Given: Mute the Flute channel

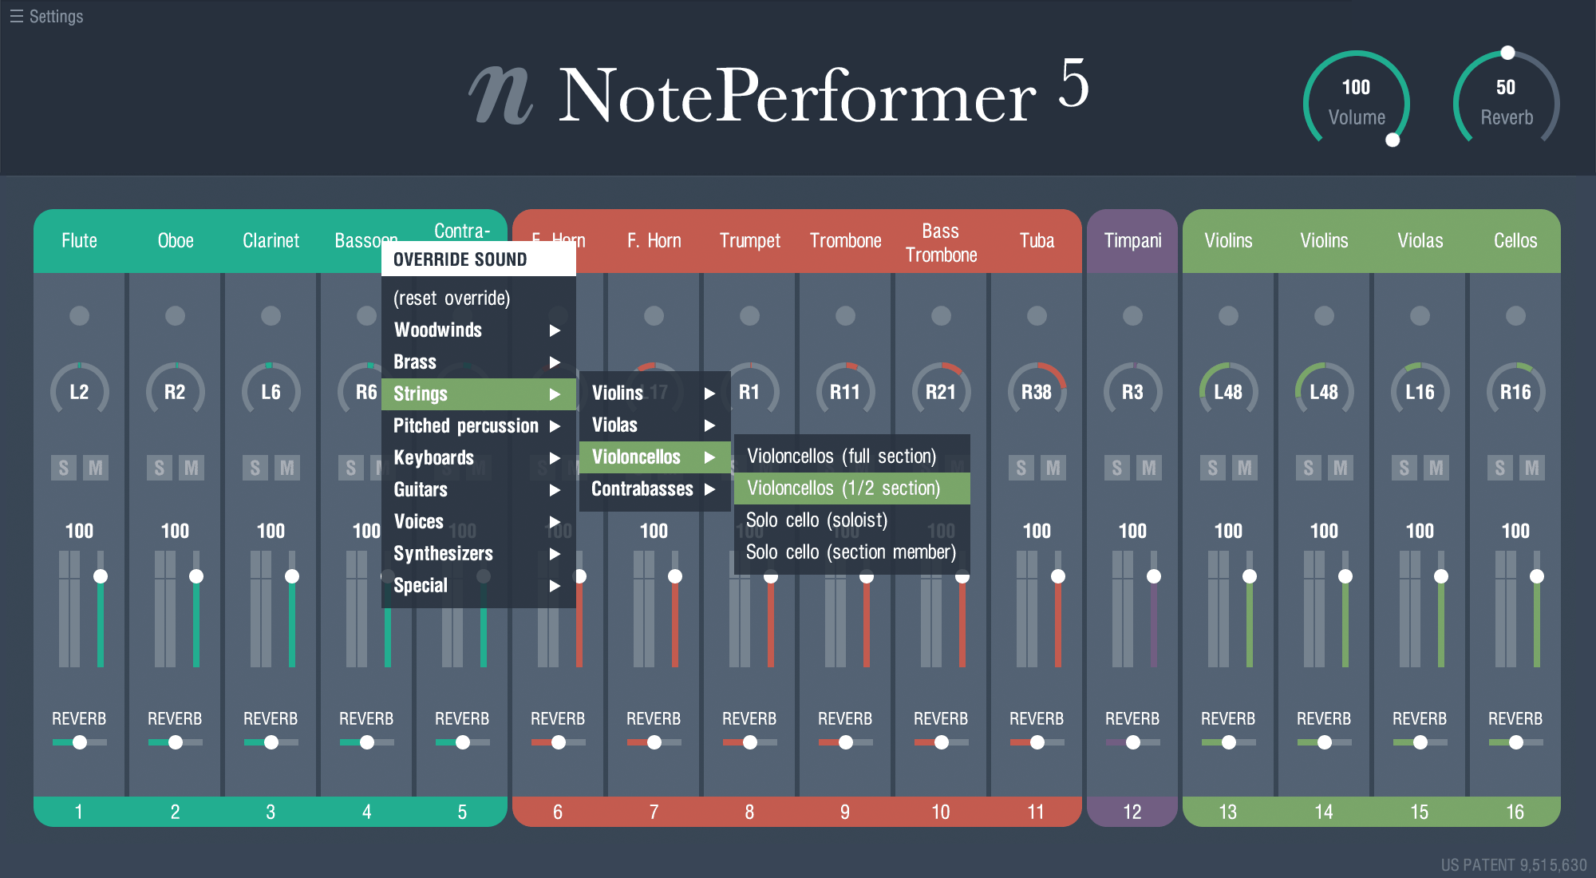Looking at the screenshot, I should (96, 468).
